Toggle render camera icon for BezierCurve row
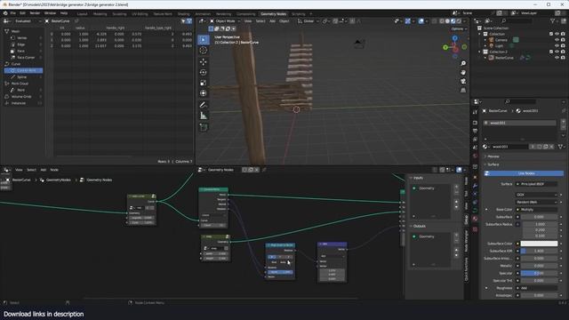This screenshot has width=569, height=320. tap(563, 58)
